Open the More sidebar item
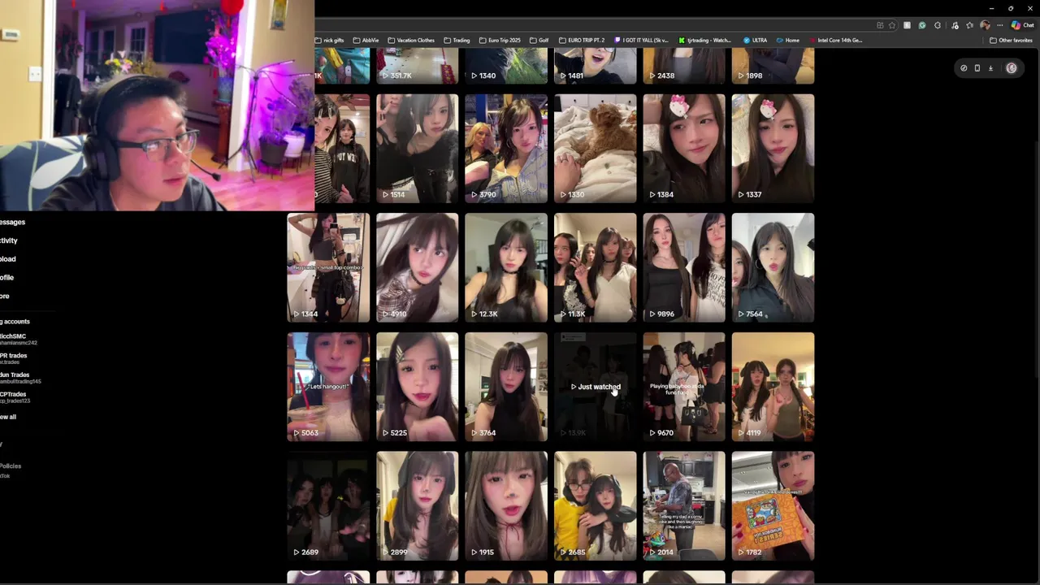The width and height of the screenshot is (1040, 585). pyautogui.click(x=5, y=297)
